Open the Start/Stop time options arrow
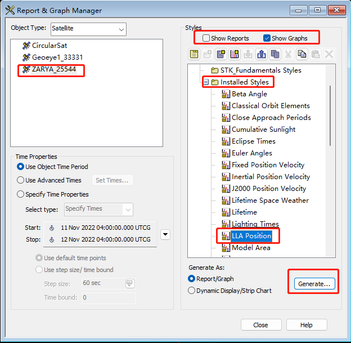This screenshot has height=343, width=351. [165, 234]
